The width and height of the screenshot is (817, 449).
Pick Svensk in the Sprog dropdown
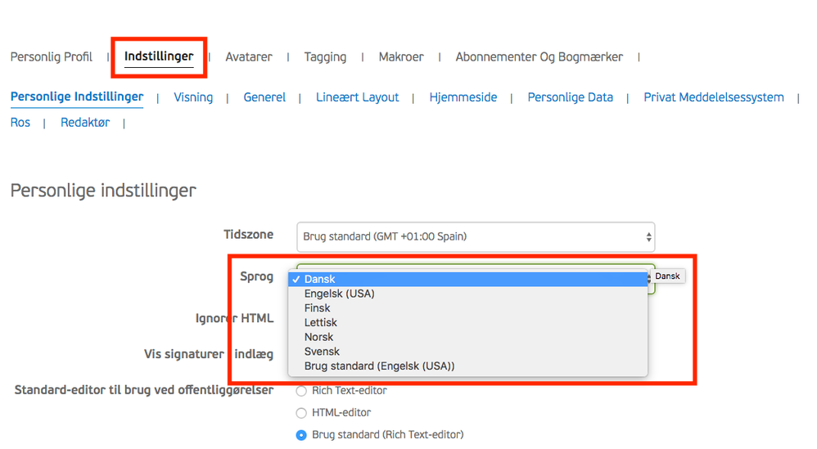click(322, 352)
